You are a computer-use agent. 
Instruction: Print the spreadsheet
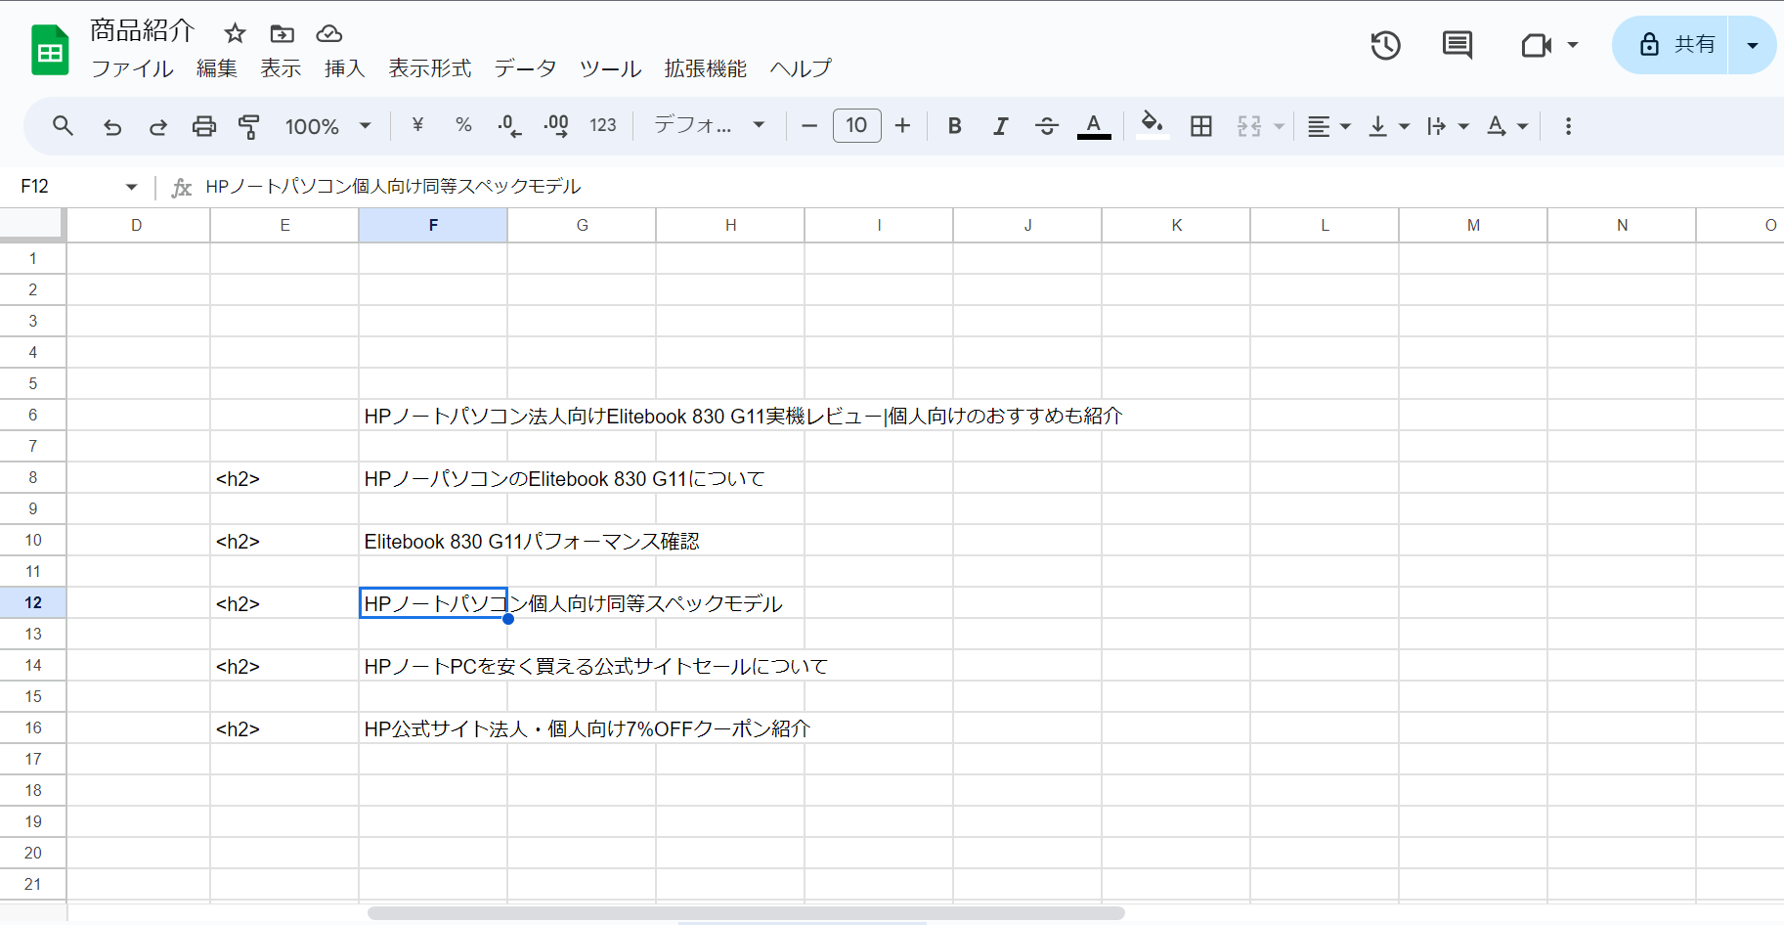[203, 126]
